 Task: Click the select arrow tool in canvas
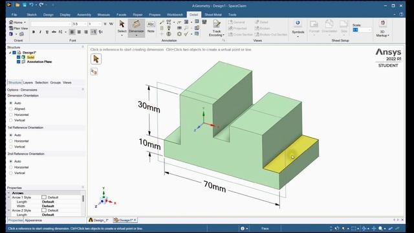pos(96,59)
